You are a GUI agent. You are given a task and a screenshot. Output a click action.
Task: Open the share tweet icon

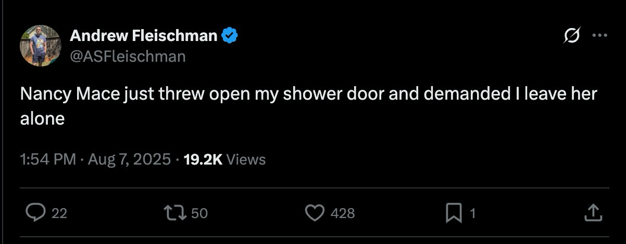(594, 212)
